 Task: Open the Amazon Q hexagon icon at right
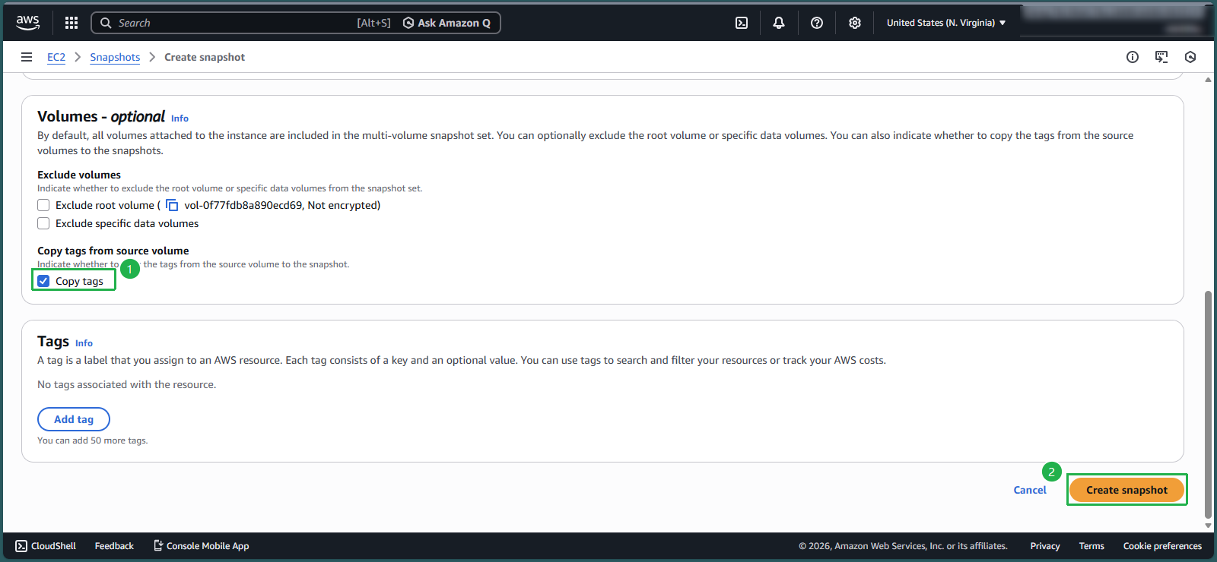(1190, 57)
